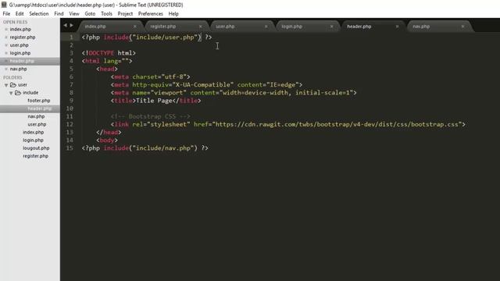Screen dimensions: 500x281
Task: Close the login.php tab
Action: click(331, 27)
